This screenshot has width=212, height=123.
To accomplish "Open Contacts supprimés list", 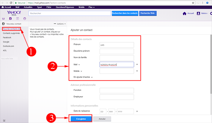I will pos(11,33).
